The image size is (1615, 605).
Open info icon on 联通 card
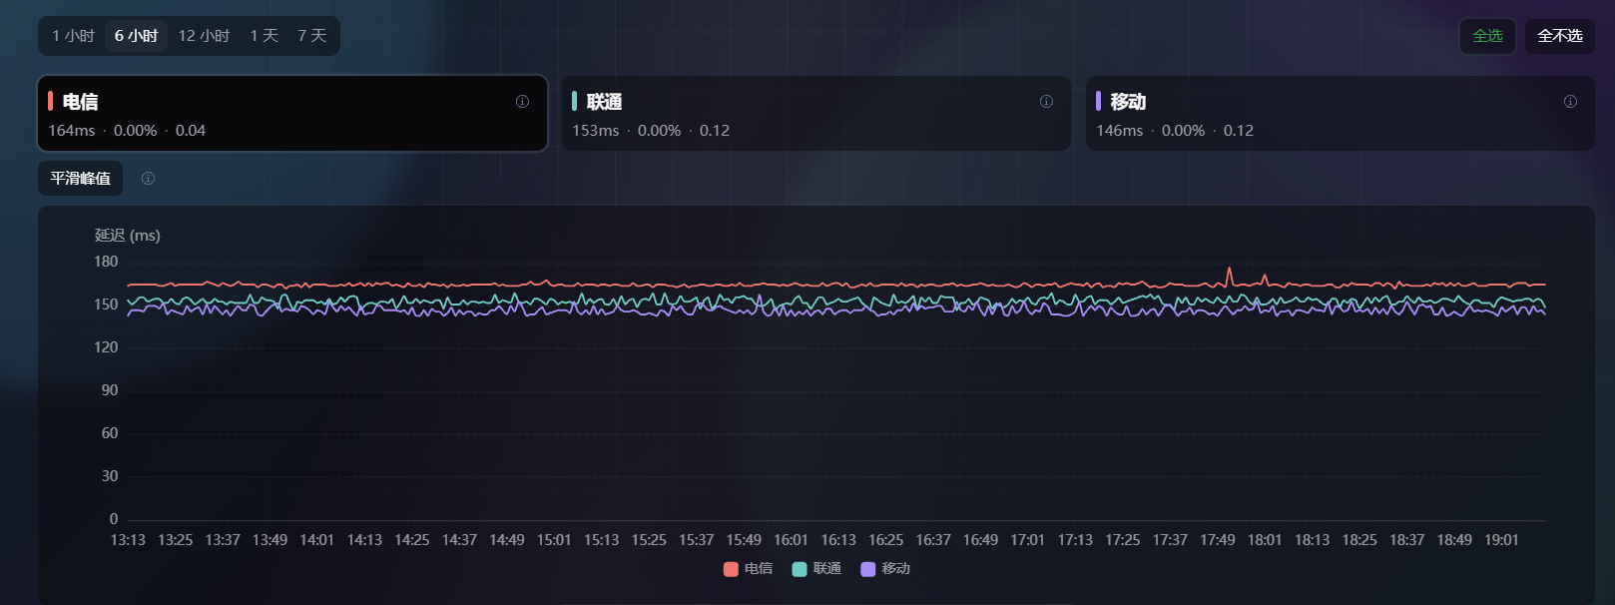coord(1046,102)
